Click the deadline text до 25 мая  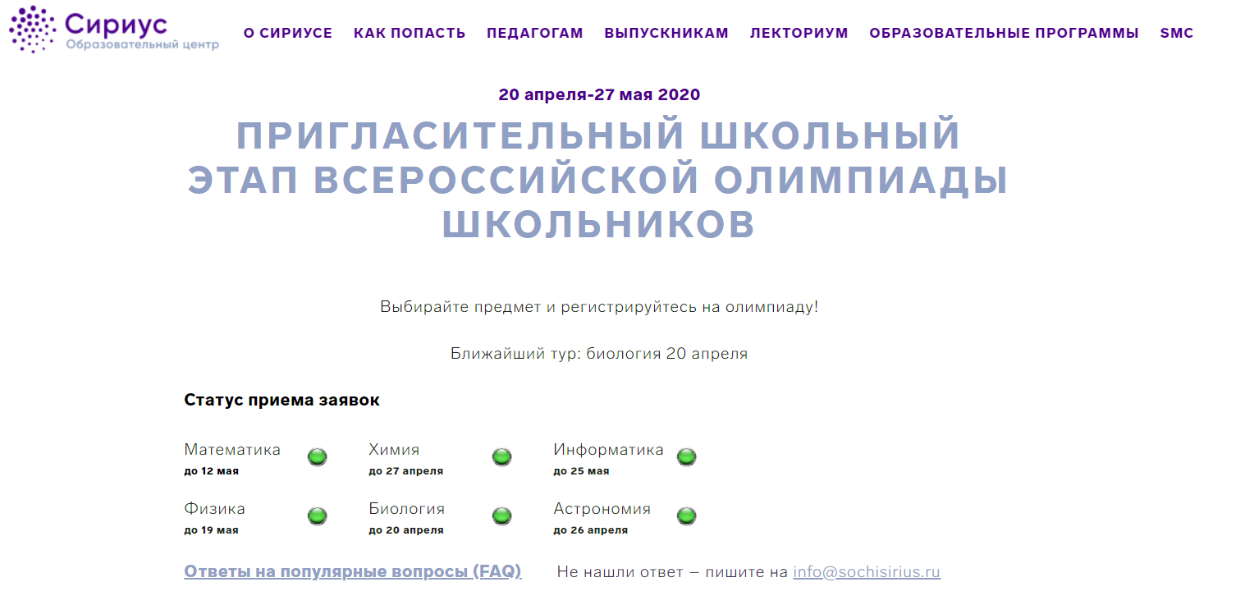tap(581, 471)
